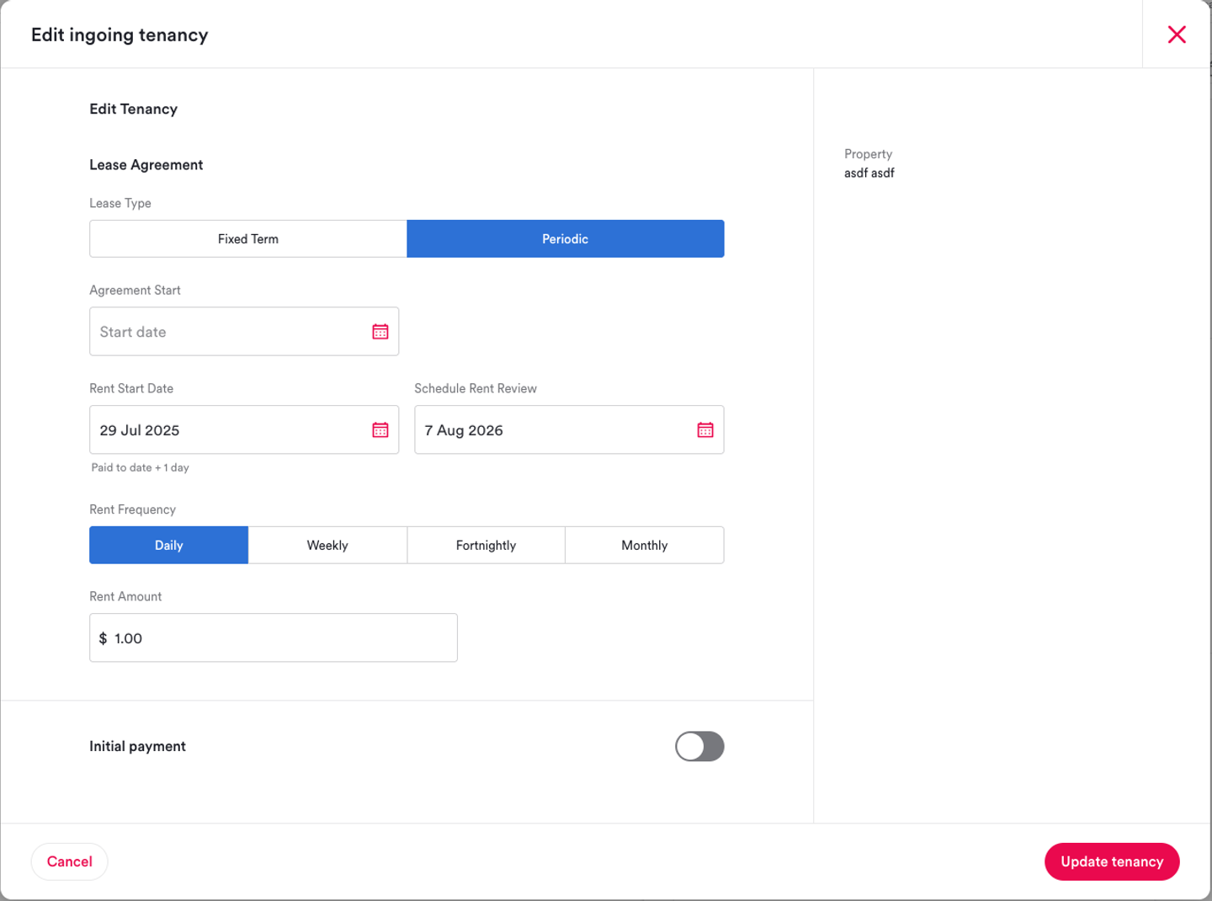Click the Rent Amount input field
The width and height of the screenshot is (1212, 901).
[x=274, y=638]
